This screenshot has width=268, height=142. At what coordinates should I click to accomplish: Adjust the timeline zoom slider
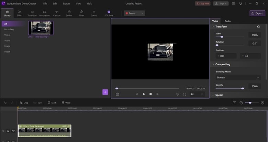[252, 103]
